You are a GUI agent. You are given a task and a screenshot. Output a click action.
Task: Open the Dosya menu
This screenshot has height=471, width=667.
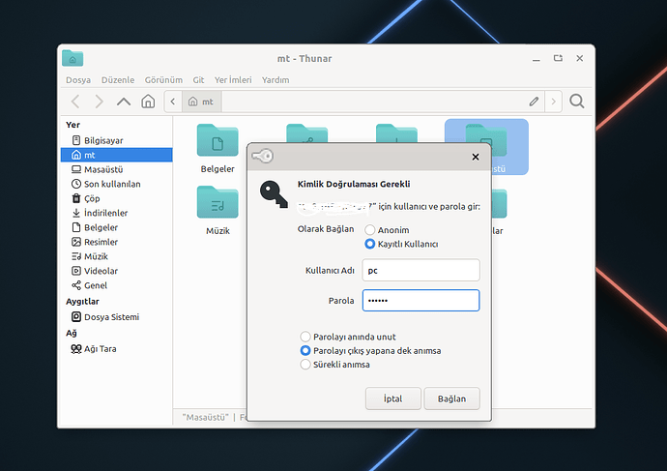(78, 80)
